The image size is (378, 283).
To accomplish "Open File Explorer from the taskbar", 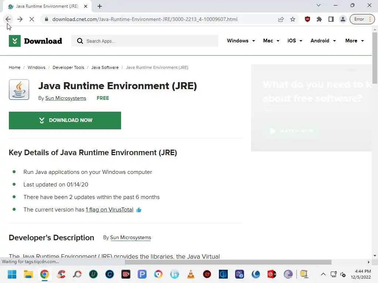I will 28,274.
